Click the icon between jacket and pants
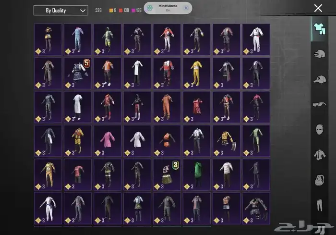Screen dimensions: 336x235 point(319,180)
